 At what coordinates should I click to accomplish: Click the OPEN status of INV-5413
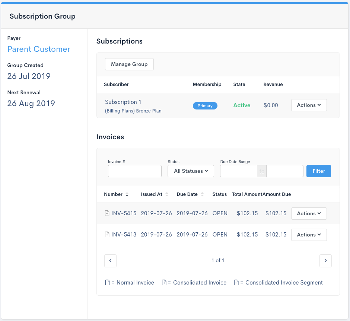pyautogui.click(x=220, y=235)
